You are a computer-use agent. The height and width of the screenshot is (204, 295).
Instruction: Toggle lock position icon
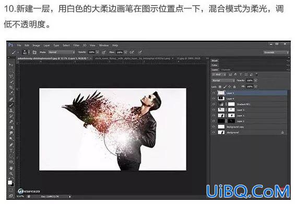[x=230, y=86]
